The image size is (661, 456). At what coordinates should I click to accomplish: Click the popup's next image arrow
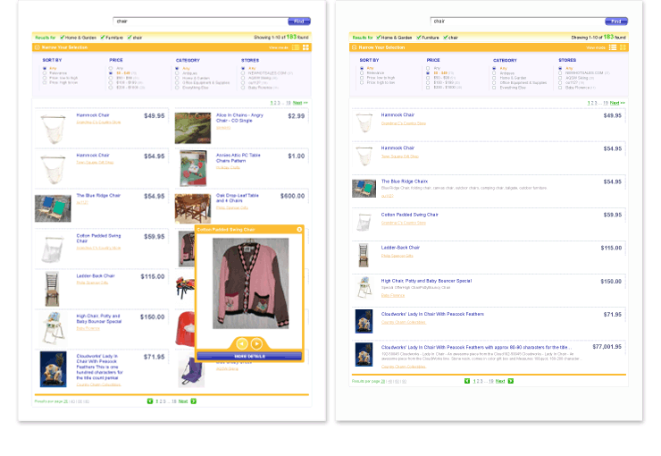(256, 343)
